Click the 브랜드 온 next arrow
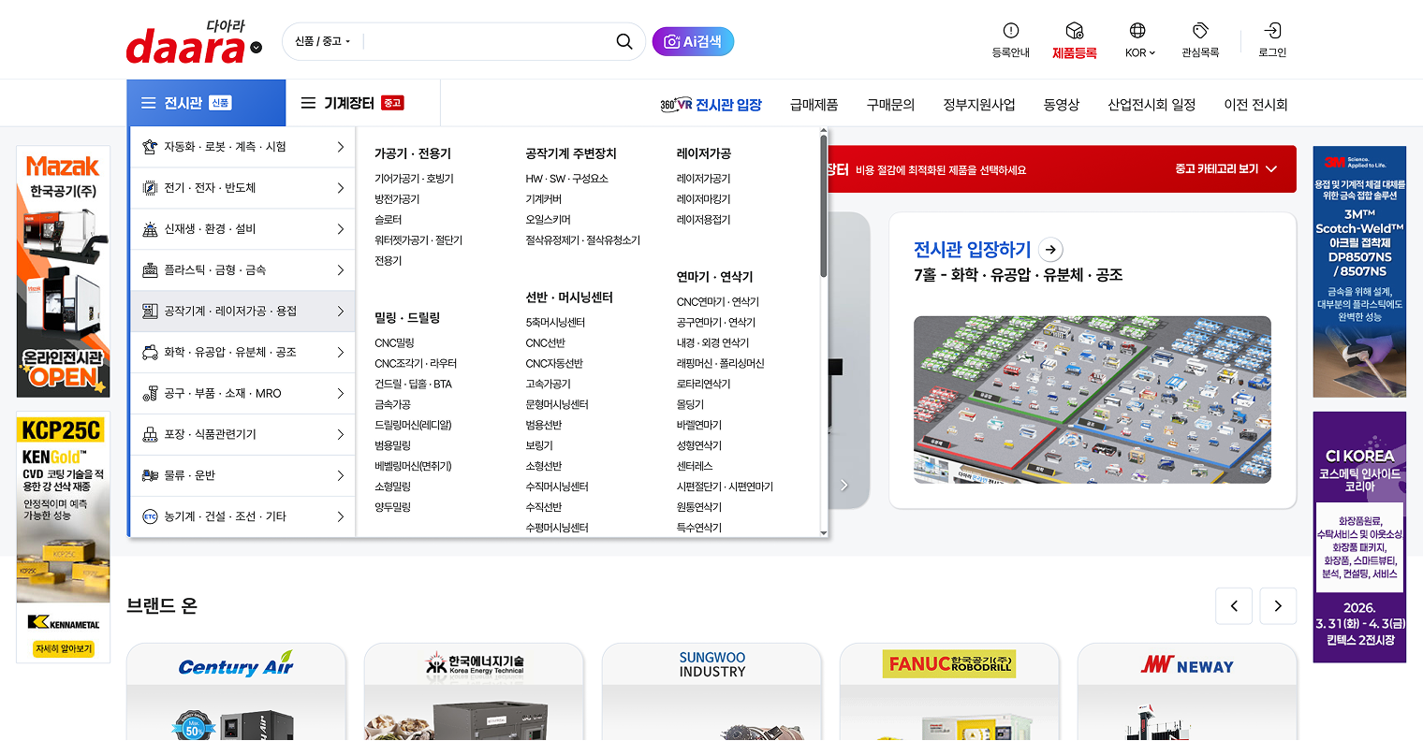The image size is (1423, 741). pyautogui.click(x=1278, y=606)
